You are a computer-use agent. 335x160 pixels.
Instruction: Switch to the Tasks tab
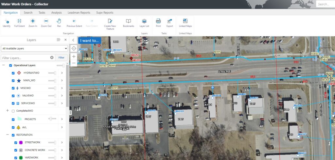[x=42, y=13]
